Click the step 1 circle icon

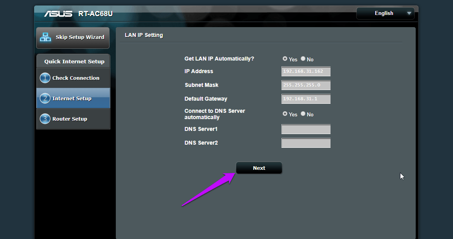click(x=45, y=78)
